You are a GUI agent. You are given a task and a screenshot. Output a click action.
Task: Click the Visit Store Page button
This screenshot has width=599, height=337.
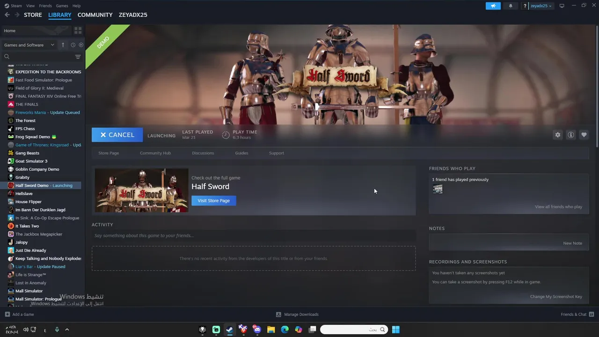pyautogui.click(x=214, y=200)
